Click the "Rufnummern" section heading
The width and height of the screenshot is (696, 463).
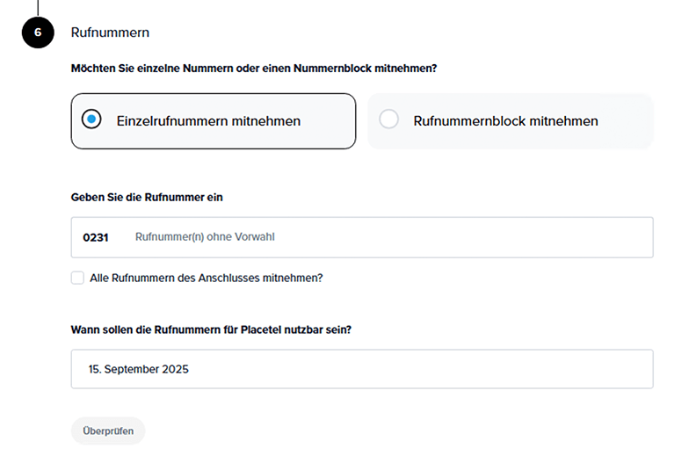pos(110,33)
